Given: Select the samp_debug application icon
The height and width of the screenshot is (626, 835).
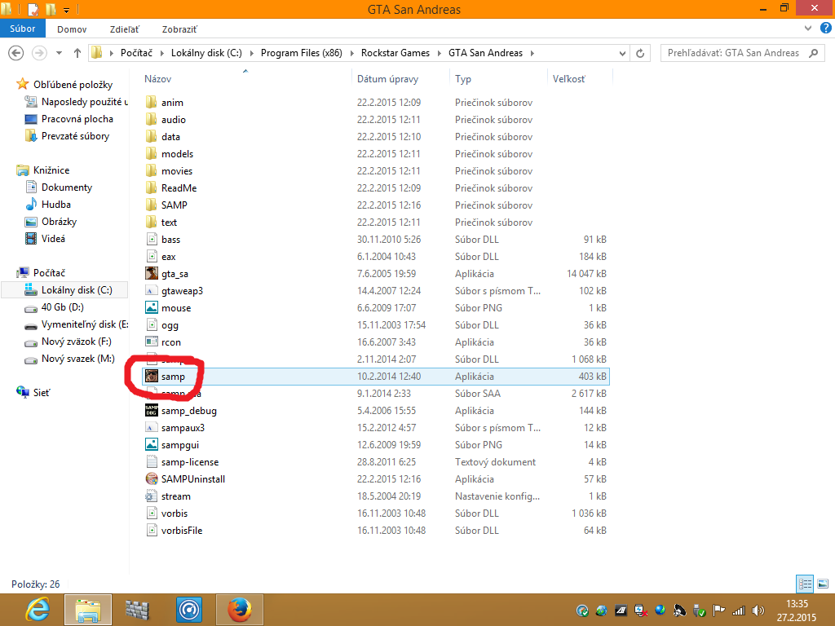Looking at the screenshot, I should tap(151, 411).
